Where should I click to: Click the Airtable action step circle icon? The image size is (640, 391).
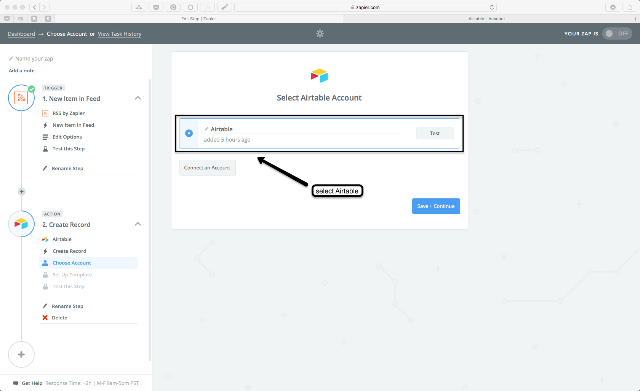point(21,224)
